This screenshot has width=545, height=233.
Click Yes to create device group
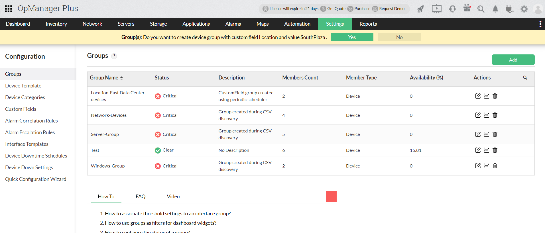tap(352, 37)
